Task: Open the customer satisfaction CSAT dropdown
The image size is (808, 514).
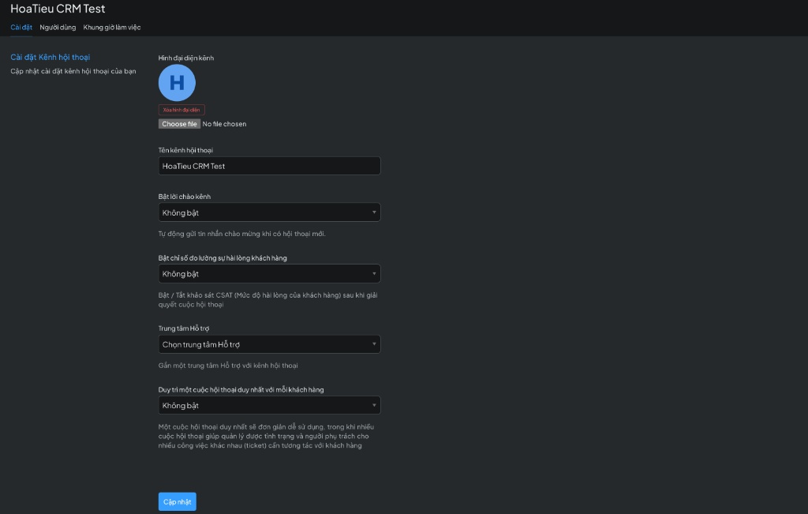Action: (x=269, y=274)
